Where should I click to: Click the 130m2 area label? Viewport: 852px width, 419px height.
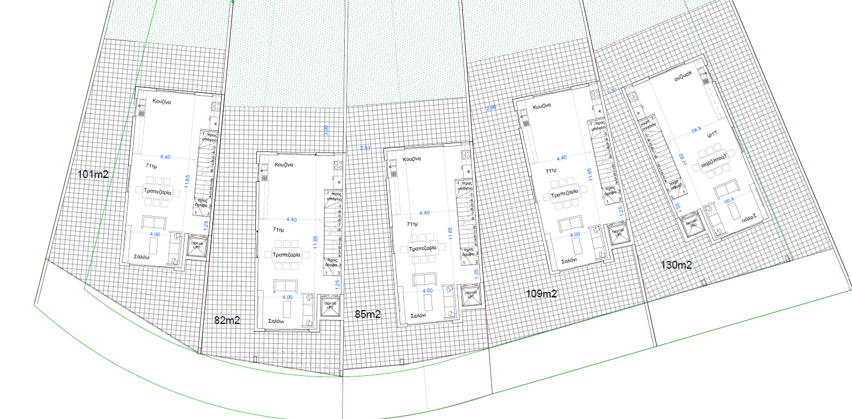click(x=676, y=265)
